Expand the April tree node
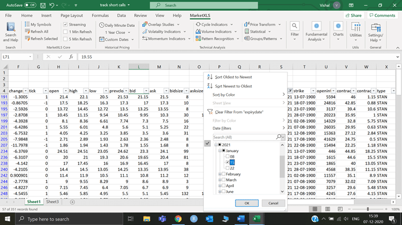The image size is (402, 225). point(219,185)
